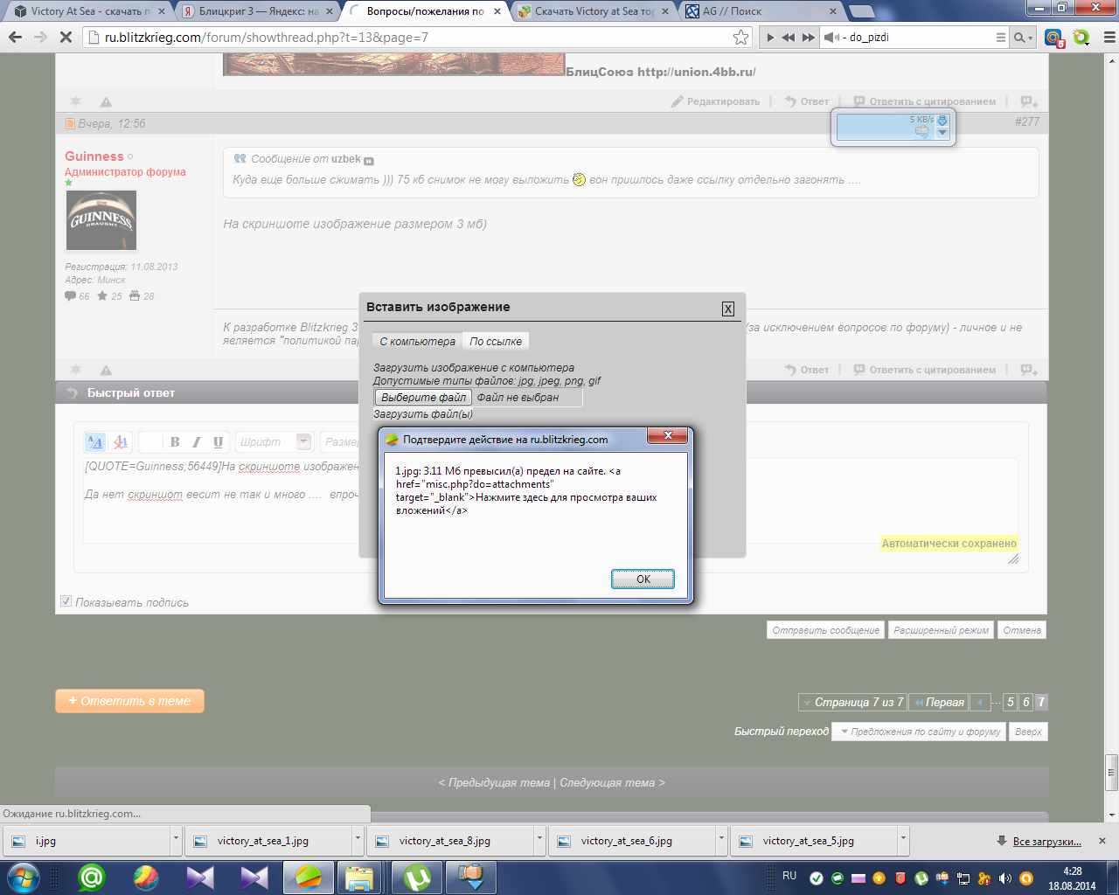This screenshot has width=1119, height=895.
Task: Click "Все загрузки..." link
Action: [1046, 841]
